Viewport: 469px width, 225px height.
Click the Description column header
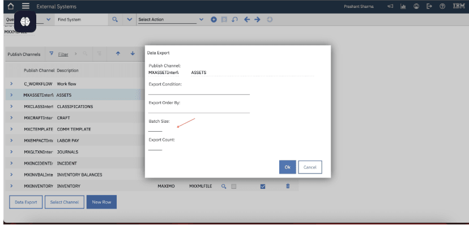coord(67,71)
